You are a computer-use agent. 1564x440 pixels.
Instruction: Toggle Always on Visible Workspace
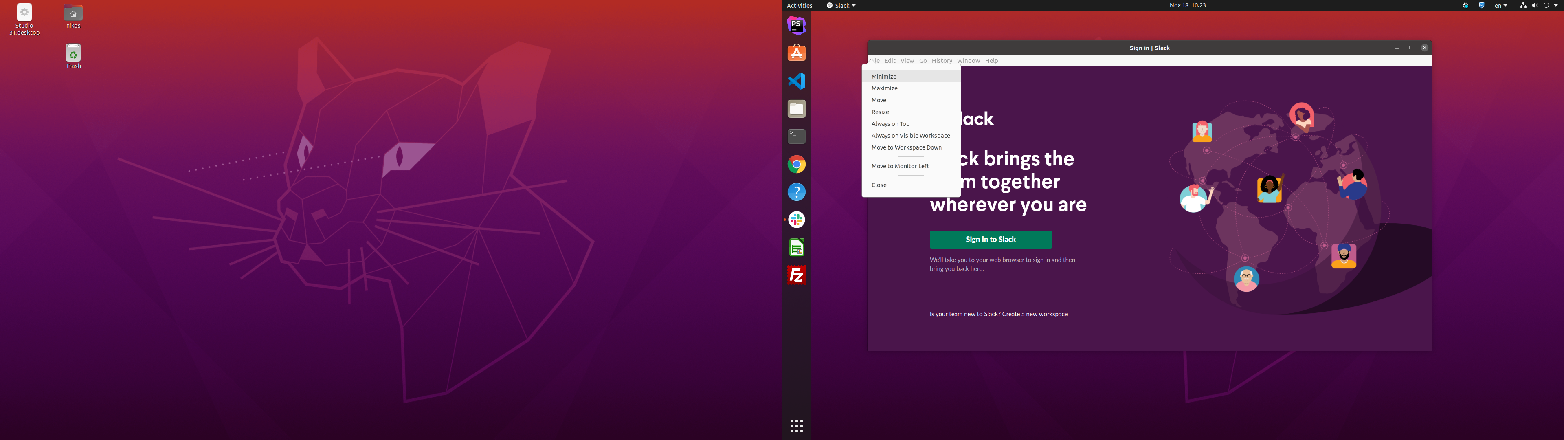[x=910, y=136]
